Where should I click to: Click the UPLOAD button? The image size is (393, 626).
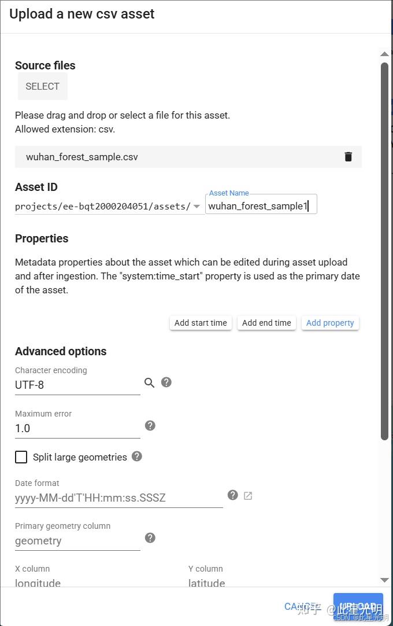[x=358, y=607]
